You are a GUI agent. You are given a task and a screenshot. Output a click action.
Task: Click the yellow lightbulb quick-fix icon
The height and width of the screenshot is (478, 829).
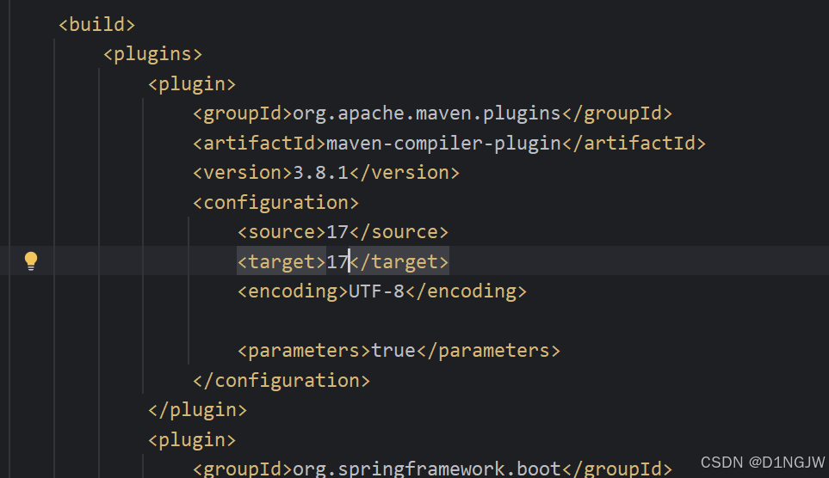coord(31,260)
